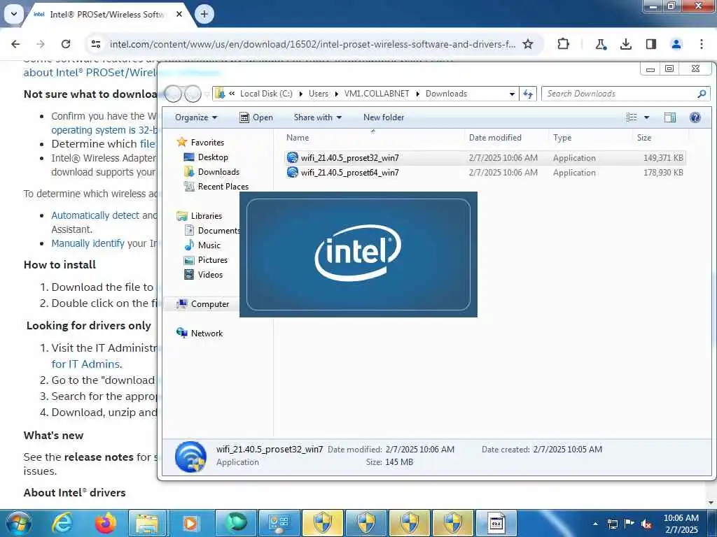Change your view icon in Explorer
Screen dimensions: 717x537
(631, 117)
